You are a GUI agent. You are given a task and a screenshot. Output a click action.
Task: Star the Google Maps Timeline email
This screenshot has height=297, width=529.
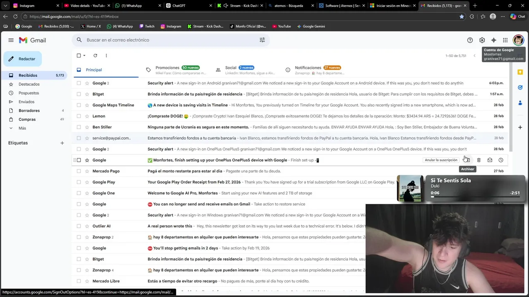pyautogui.click(x=87, y=105)
